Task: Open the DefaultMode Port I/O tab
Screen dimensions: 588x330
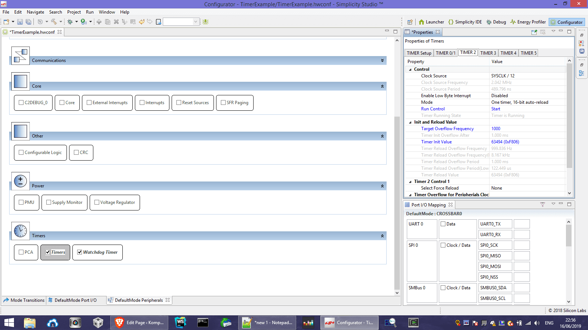Action: [75, 300]
